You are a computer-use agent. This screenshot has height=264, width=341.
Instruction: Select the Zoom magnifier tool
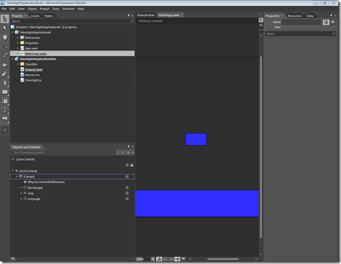[5, 46]
